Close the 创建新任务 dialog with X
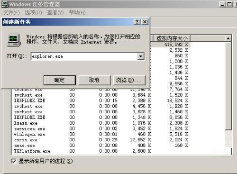The image size is (237, 174). coord(145,22)
